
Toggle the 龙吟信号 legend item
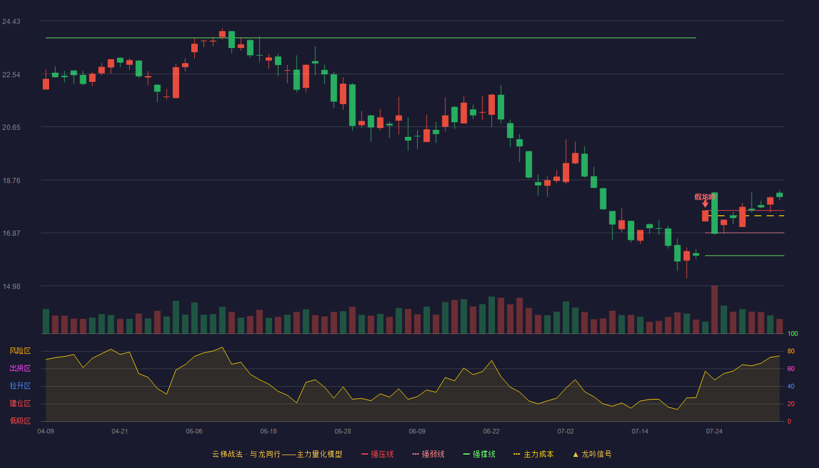(592, 454)
